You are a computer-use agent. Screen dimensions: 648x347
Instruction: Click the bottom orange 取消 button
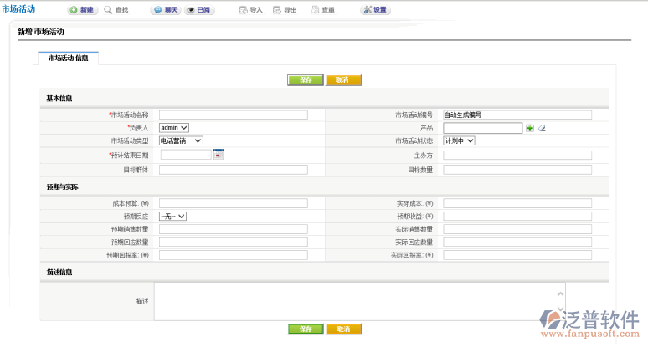(343, 329)
